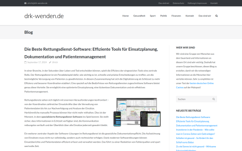The image size is (242, 151).
Task: Click the ulrich@drk-wenden.de email address
Action: coord(38,3)
